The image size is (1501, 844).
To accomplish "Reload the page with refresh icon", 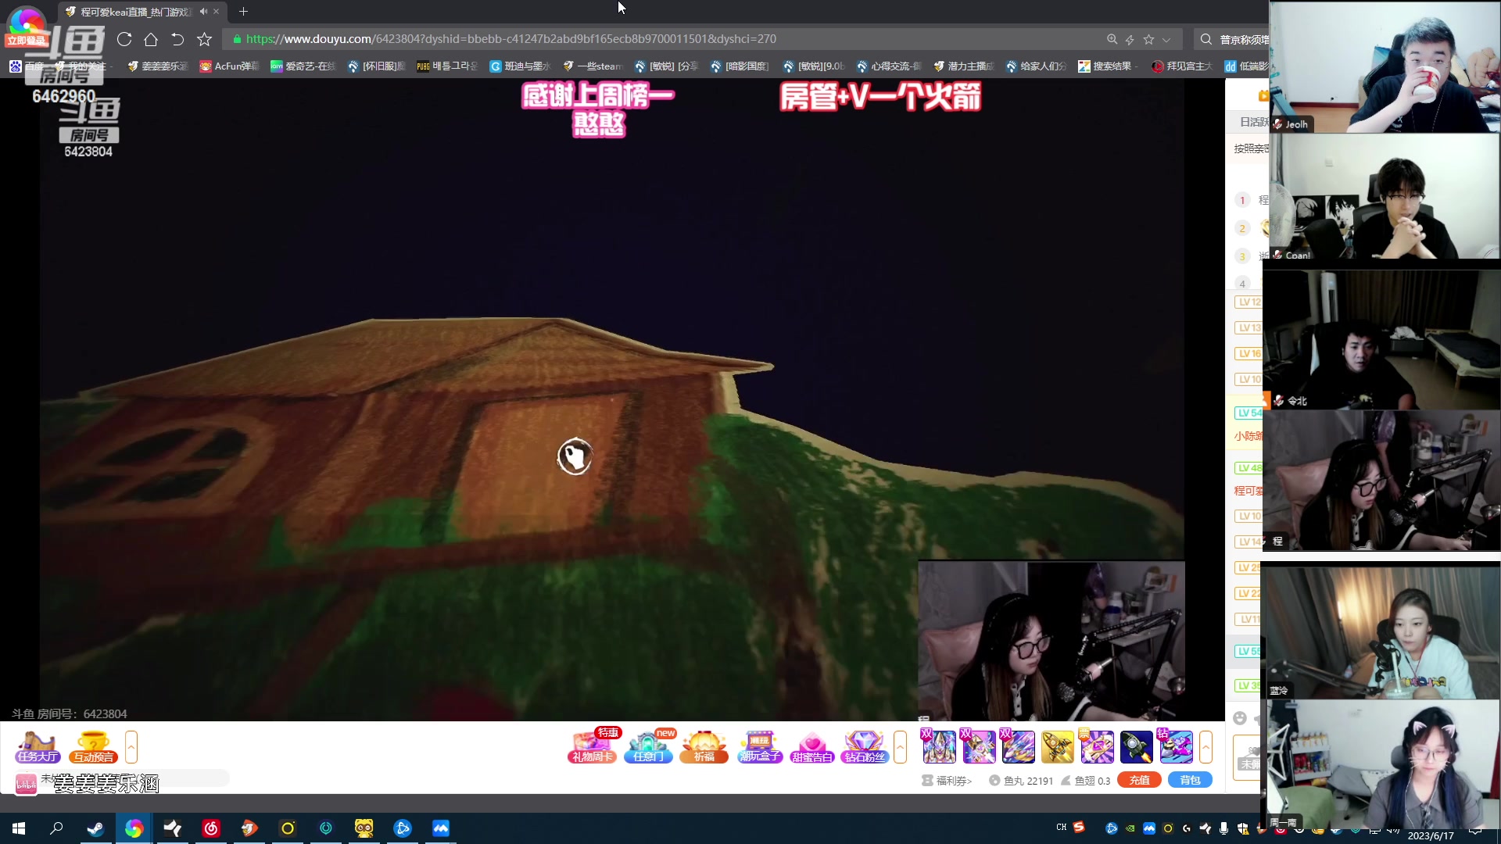I will click(x=124, y=39).
